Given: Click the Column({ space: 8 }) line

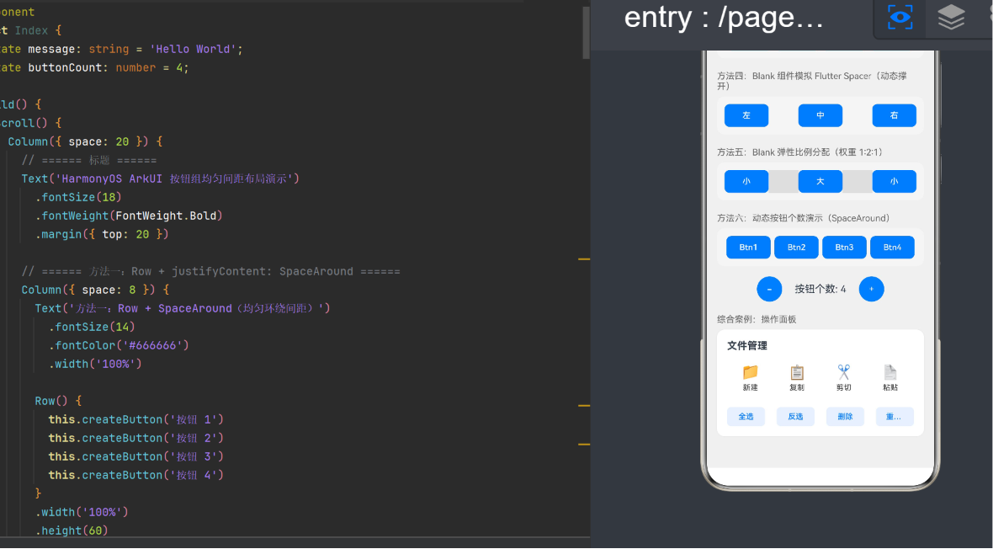Looking at the screenshot, I should [x=96, y=290].
